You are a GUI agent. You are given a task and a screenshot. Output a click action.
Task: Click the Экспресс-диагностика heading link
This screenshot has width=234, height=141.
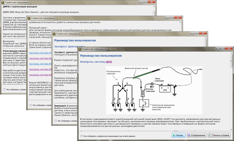tap(69, 46)
